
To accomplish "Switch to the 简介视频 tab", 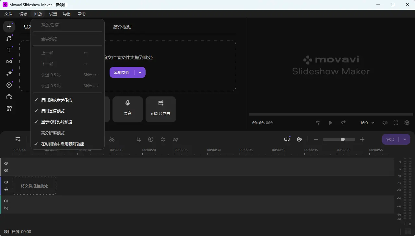I will click(122, 27).
